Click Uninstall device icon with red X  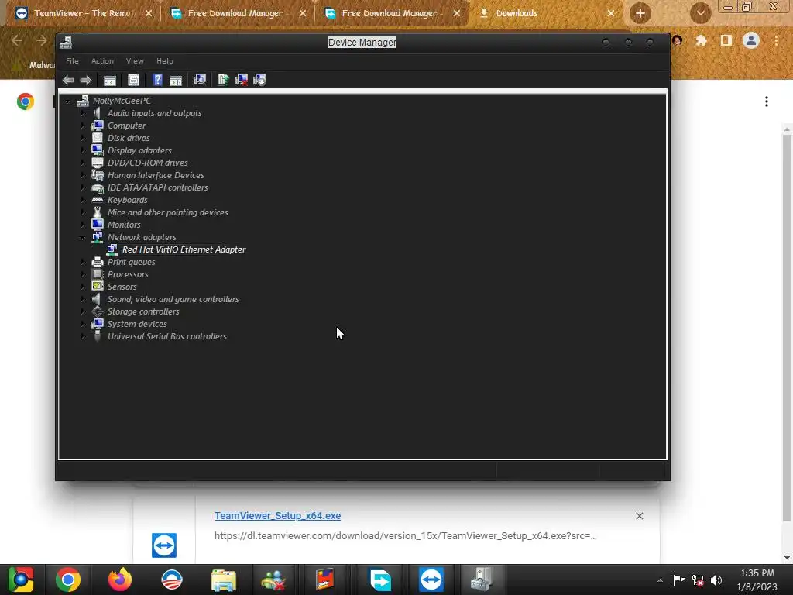click(242, 80)
